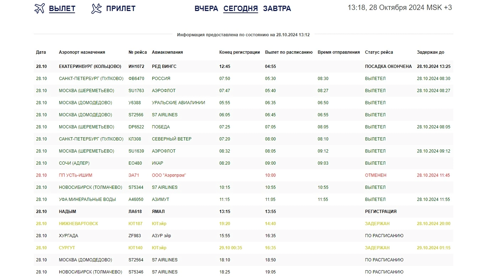The image size is (497, 277).
Task: Click the Время отправления column header
Action: (339, 52)
